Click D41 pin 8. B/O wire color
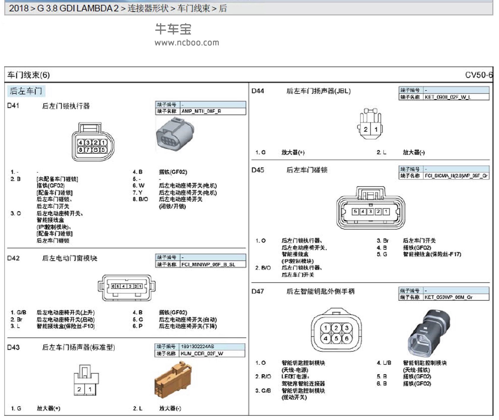The image size is (499, 420). pos(140,199)
